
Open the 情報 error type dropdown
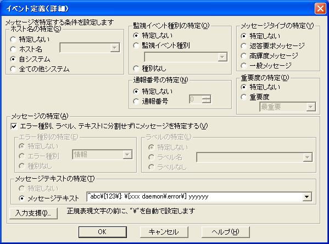[x=102, y=155]
